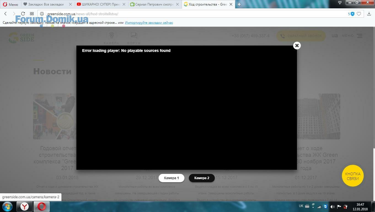Close the camera player popup
Screen dimensions: 375x212
point(297,46)
